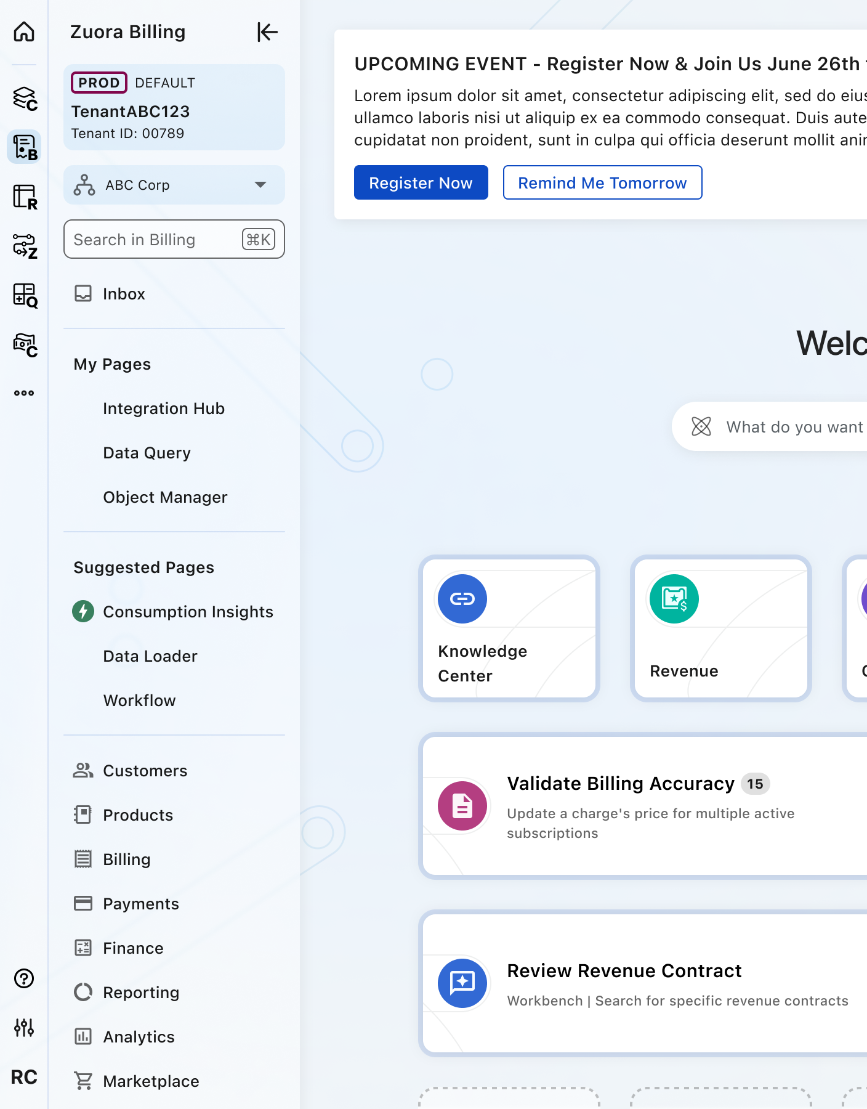
Task: Expand the Billing menu section
Action: click(126, 859)
